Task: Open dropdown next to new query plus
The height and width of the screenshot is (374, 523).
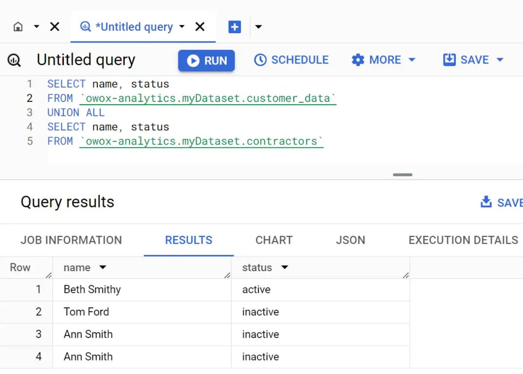Action: (258, 27)
